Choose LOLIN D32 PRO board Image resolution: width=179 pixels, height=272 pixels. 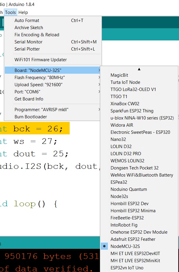pyautogui.click(x=139, y=153)
